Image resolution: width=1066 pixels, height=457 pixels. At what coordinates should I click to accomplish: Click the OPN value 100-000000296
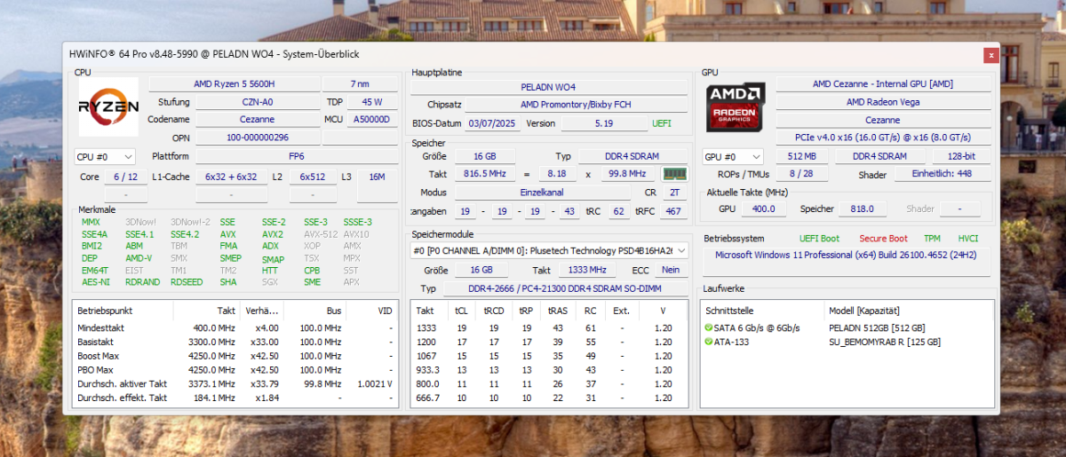click(x=258, y=138)
